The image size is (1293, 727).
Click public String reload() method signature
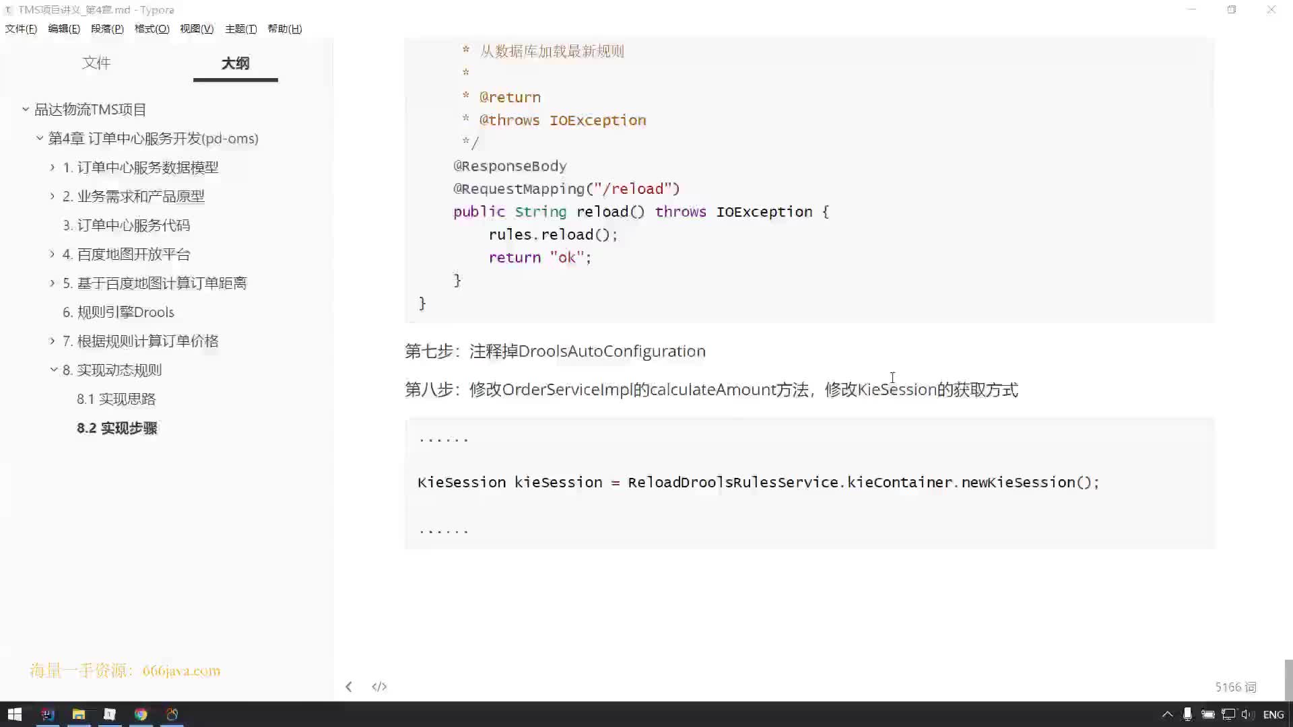pos(640,212)
